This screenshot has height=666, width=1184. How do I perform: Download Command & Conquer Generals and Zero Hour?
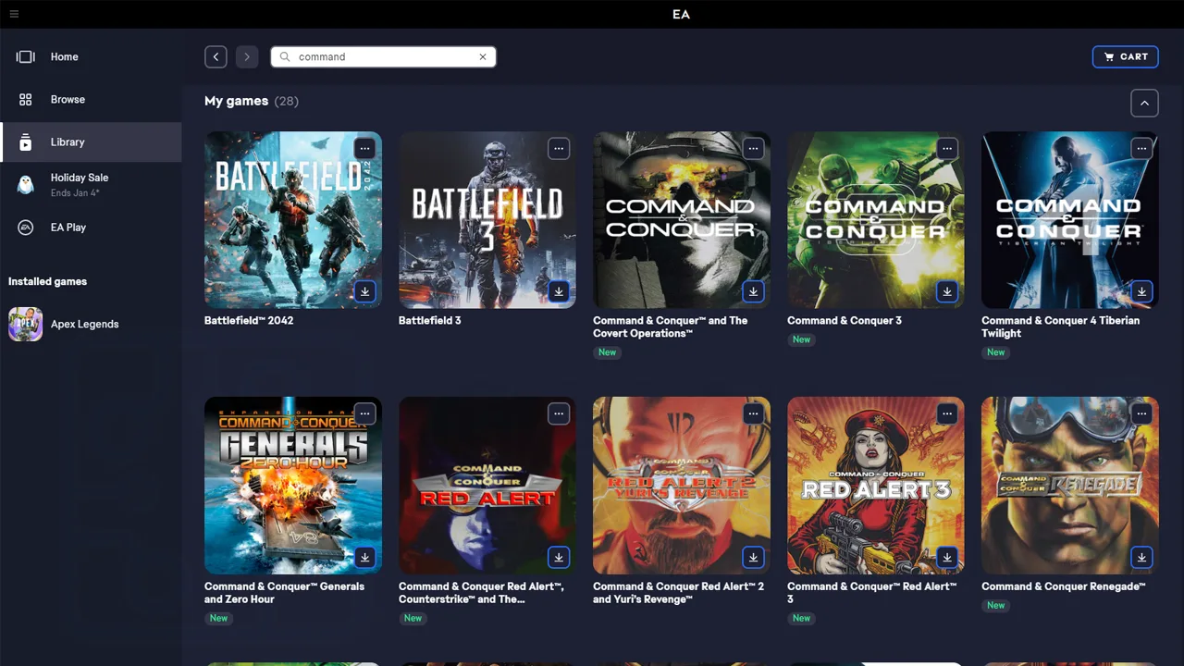click(364, 557)
